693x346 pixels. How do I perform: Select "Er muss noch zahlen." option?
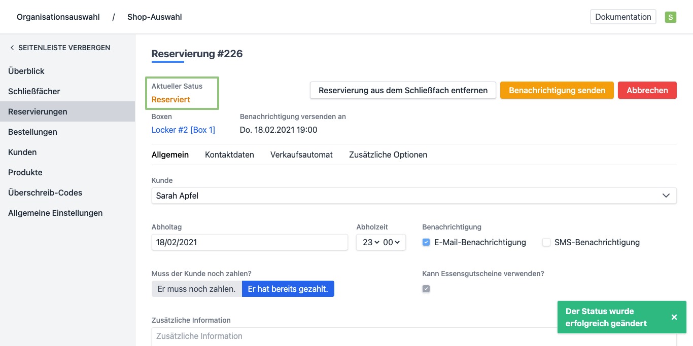[x=196, y=289]
